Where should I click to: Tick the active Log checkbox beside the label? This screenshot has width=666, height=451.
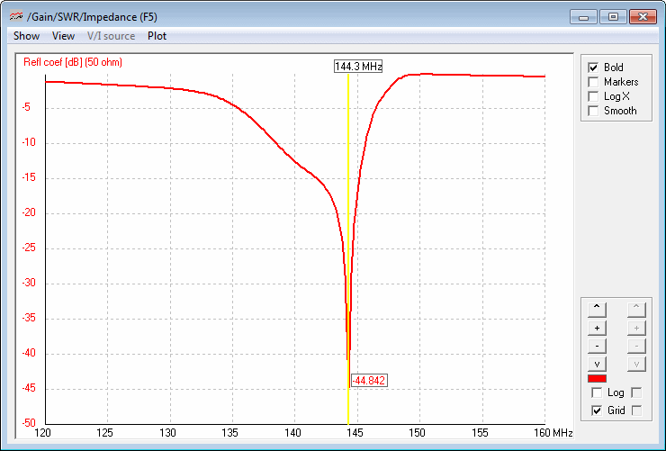[x=597, y=392]
